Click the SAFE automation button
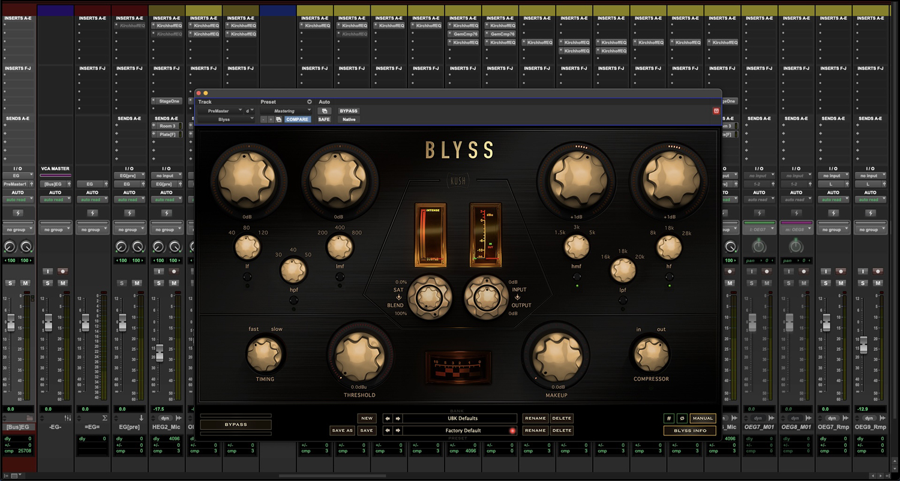 [x=324, y=119]
